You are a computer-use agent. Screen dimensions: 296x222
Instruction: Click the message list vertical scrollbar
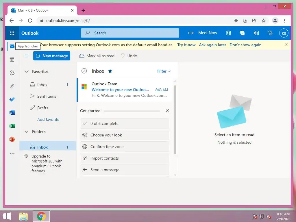click(x=175, y=119)
